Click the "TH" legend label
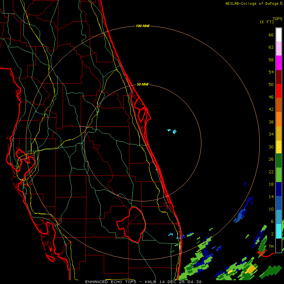Viewport: 284px width, 284px height. point(271,246)
